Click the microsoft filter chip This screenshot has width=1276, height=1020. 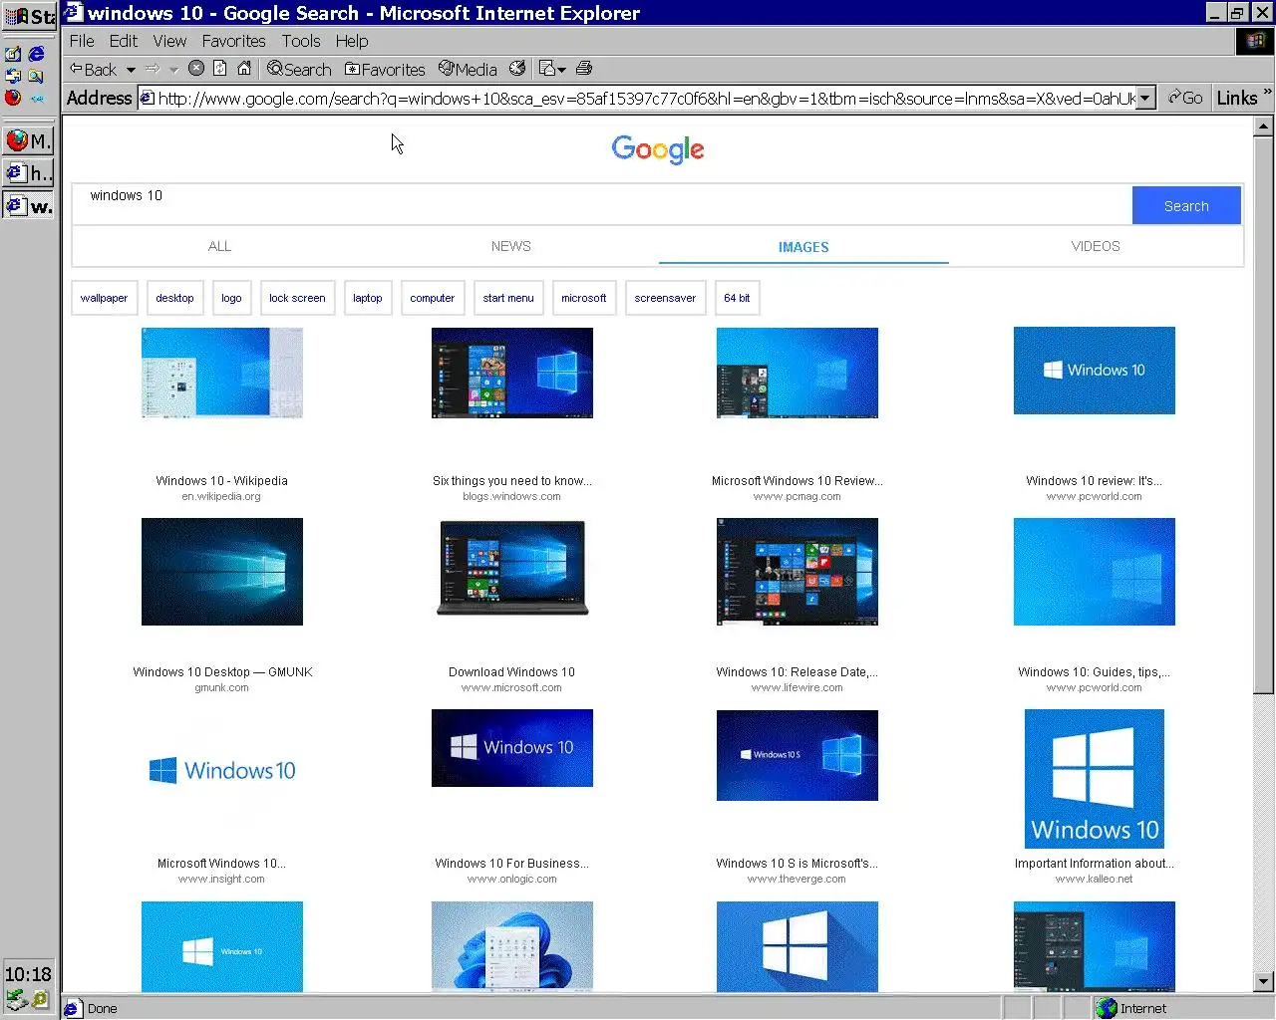tap(583, 298)
